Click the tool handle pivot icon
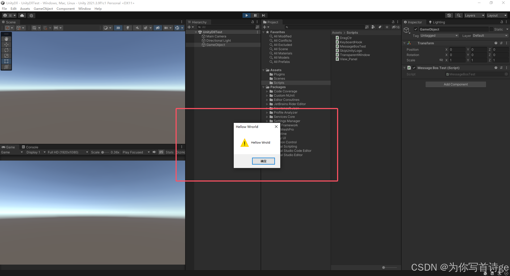Viewport: 510px width, 276px height. click(8, 28)
